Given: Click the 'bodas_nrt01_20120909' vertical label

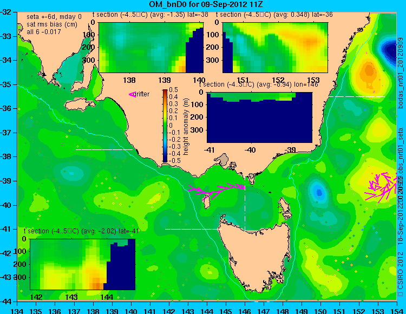Looking at the screenshot, I should [x=401, y=73].
